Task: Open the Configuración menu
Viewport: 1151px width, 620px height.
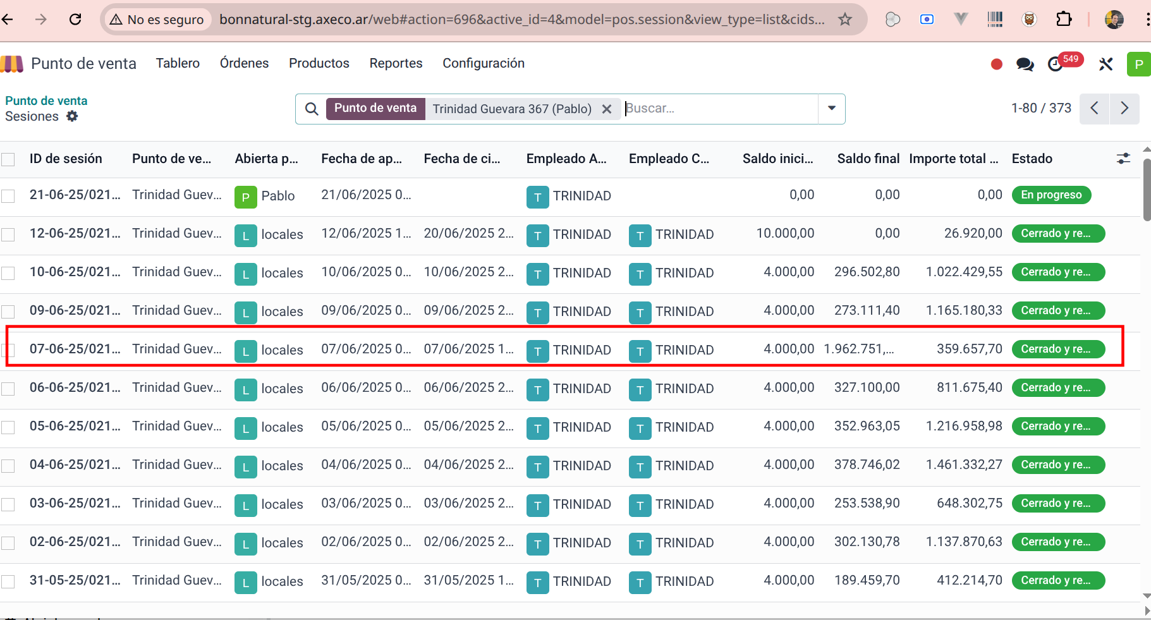Action: point(483,63)
